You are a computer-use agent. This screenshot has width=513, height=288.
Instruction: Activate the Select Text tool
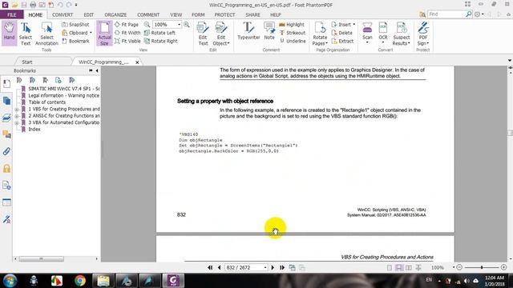26,34
